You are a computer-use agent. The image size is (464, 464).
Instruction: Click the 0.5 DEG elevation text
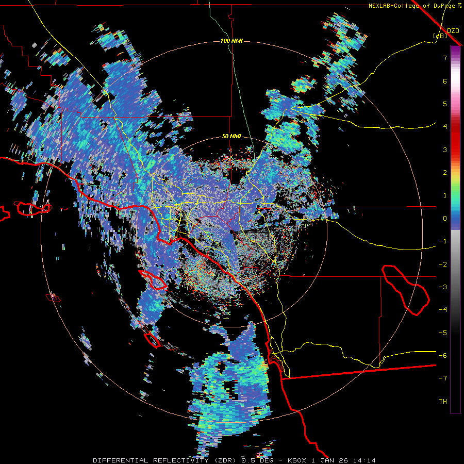(257, 460)
